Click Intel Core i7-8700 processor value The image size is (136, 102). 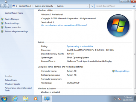pyautogui.click(x=90, y=50)
